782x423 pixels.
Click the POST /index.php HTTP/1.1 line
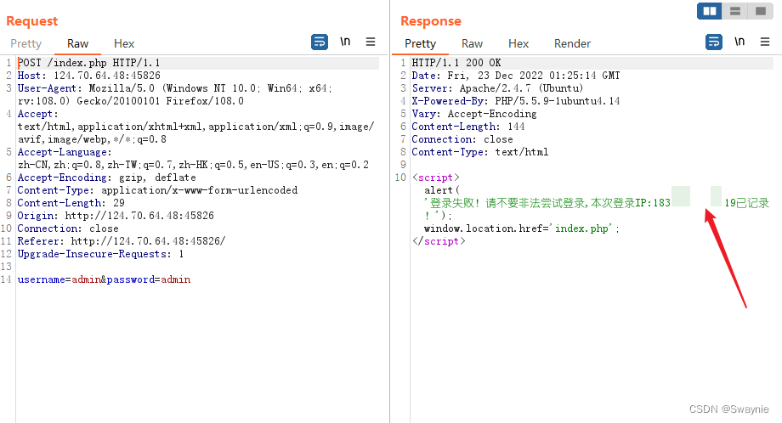click(x=88, y=63)
